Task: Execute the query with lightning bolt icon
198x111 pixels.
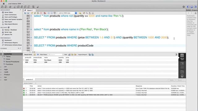Action: pos(32,13)
